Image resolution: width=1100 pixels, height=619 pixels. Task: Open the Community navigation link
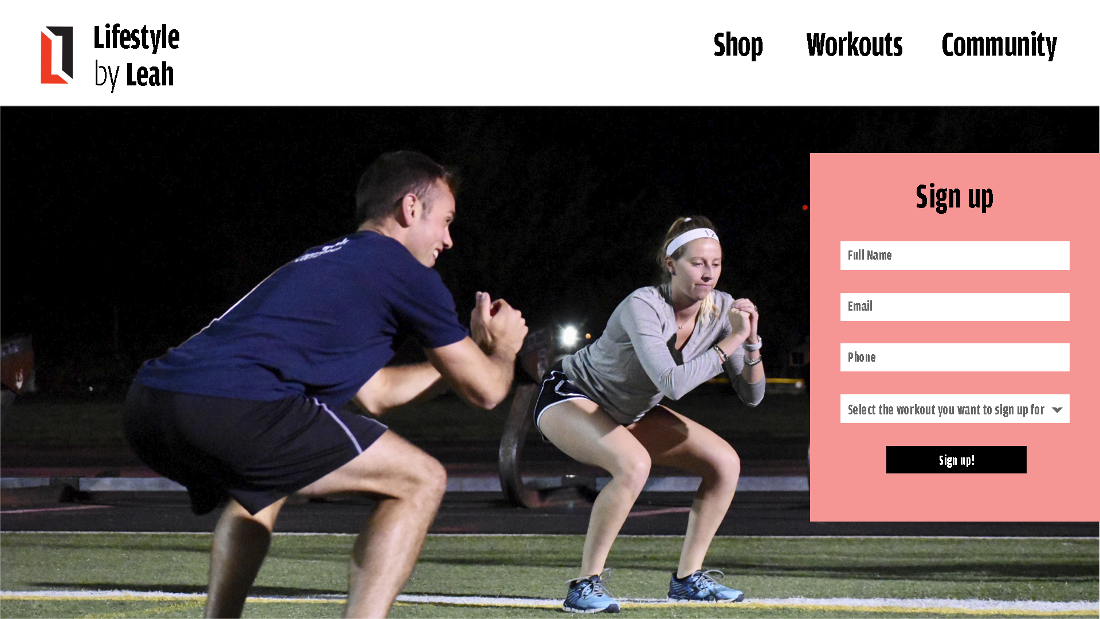click(999, 45)
